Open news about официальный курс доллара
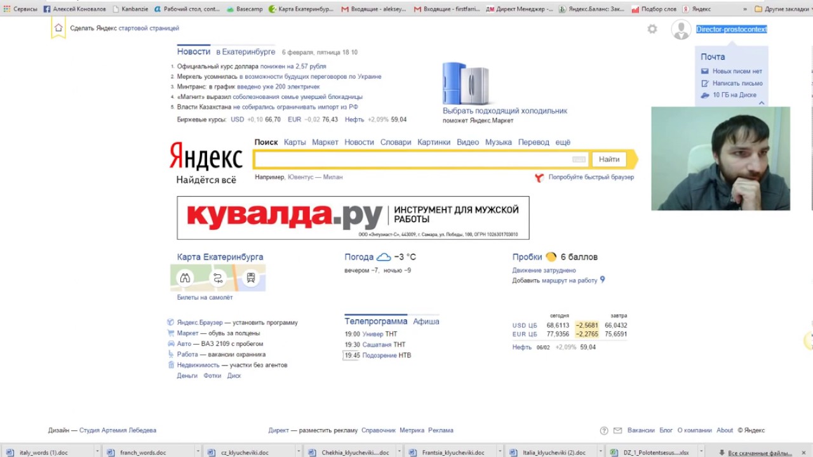 (252, 66)
